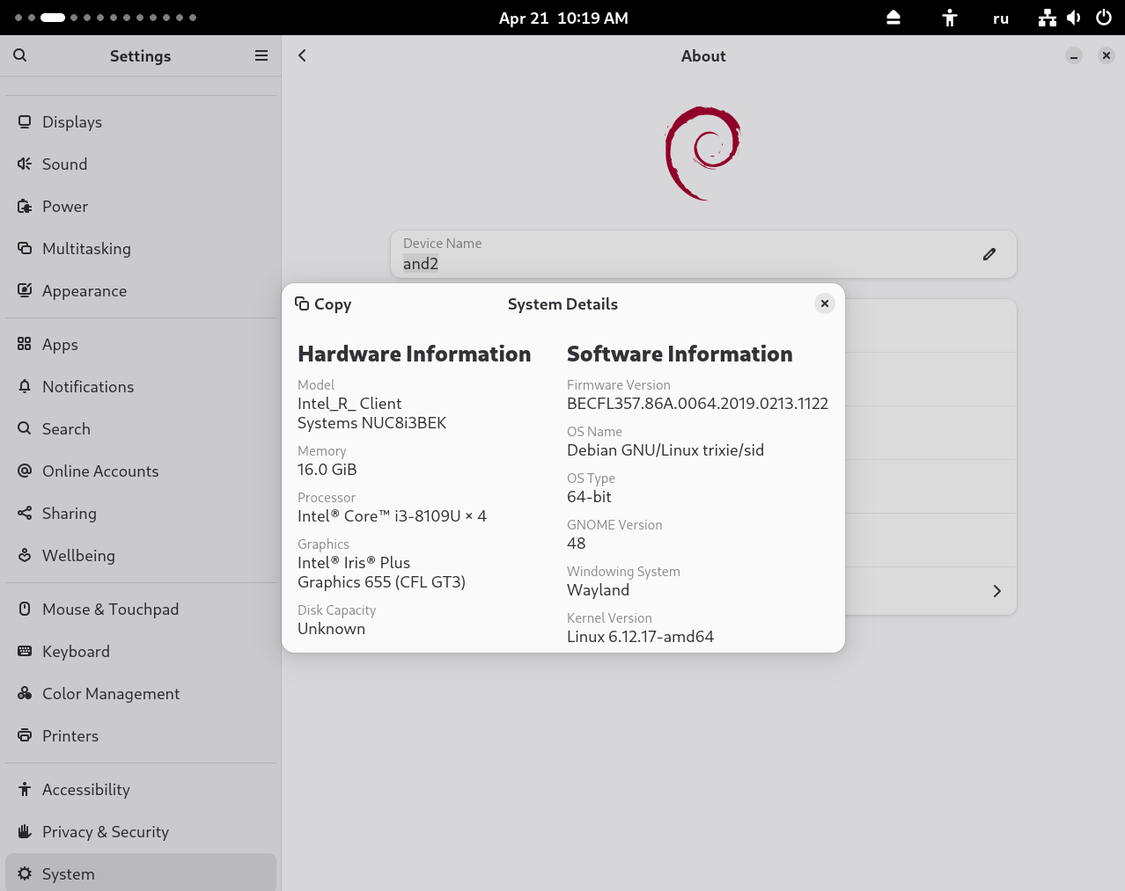Select the Processor value text
The image size is (1125, 891).
pyautogui.click(x=392, y=516)
